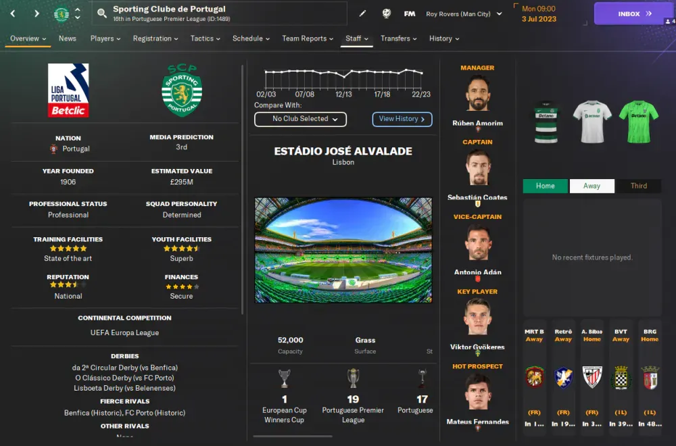Click O Clássico Derby (vs FC Porto)
Viewport: 676px width, 446px height.
pos(124,378)
